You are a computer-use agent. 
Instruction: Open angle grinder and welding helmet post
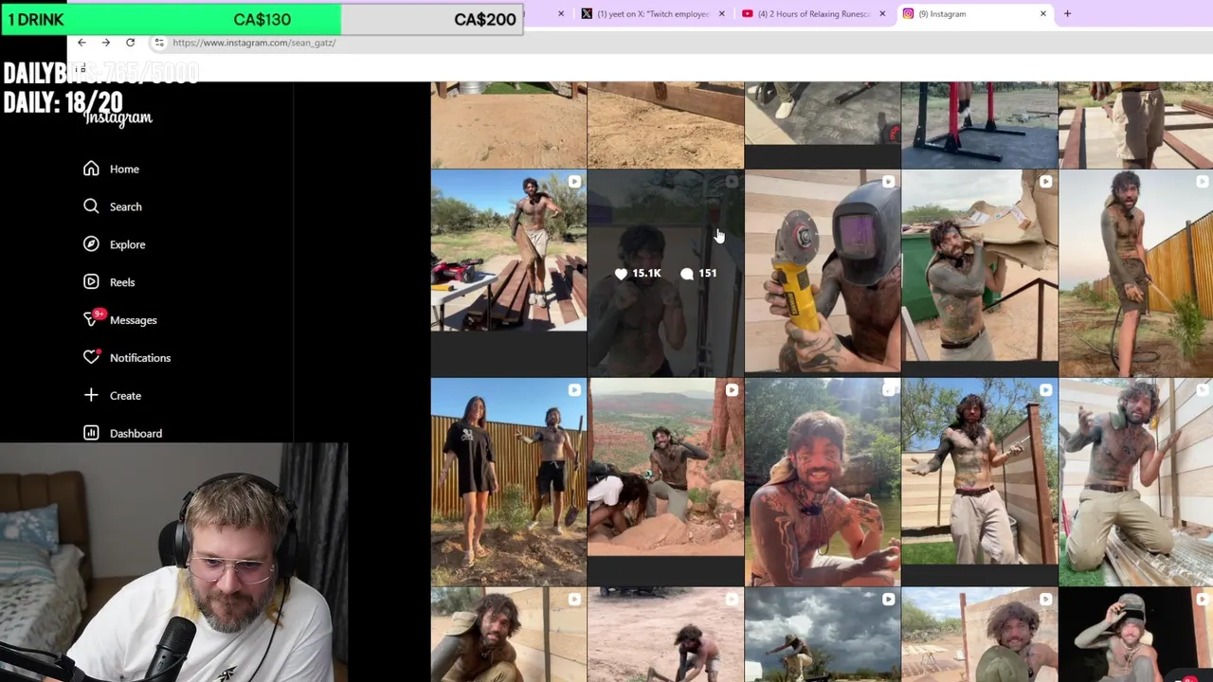tap(823, 273)
